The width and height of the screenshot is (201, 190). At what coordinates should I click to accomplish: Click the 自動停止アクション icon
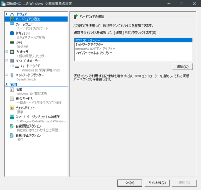[x=12, y=135]
